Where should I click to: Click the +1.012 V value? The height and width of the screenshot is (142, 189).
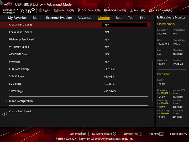pyautogui.click(x=109, y=69)
